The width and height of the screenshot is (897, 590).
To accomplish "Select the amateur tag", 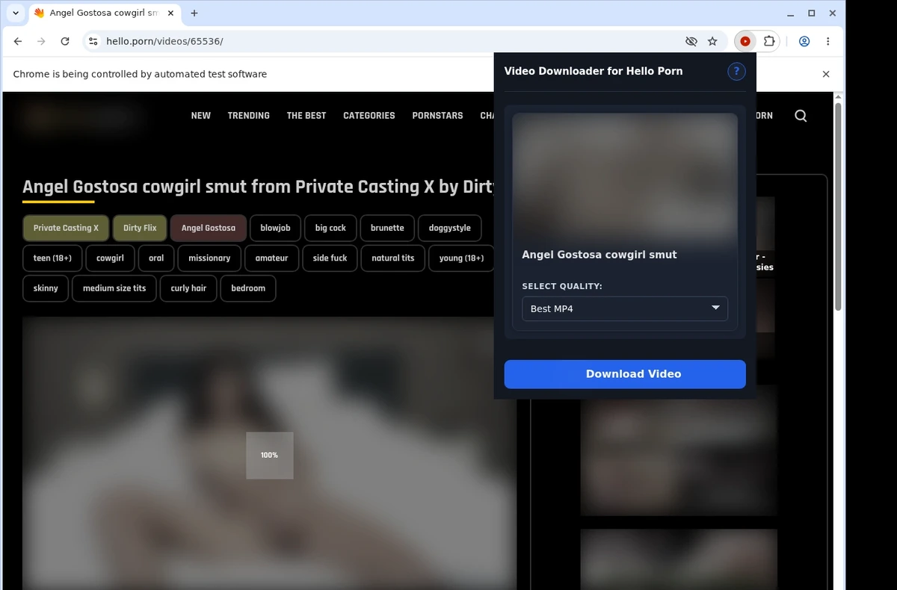I will (x=271, y=258).
